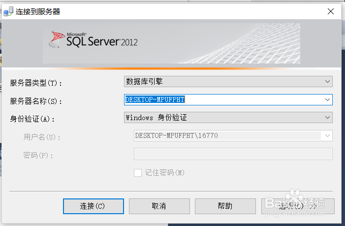Click the 密码(P) password input field
Screen dimensions: 345x226
tap(233, 154)
